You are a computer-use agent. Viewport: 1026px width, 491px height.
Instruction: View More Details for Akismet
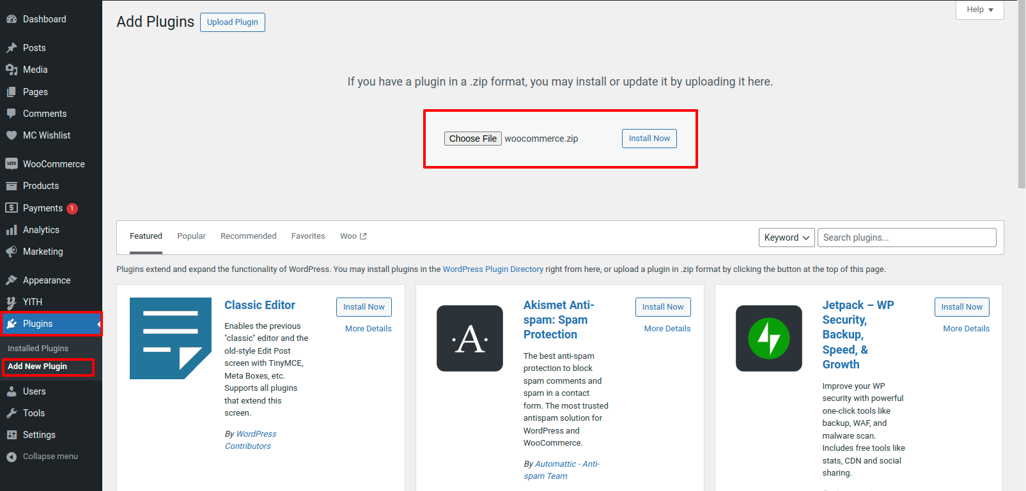pyautogui.click(x=667, y=329)
